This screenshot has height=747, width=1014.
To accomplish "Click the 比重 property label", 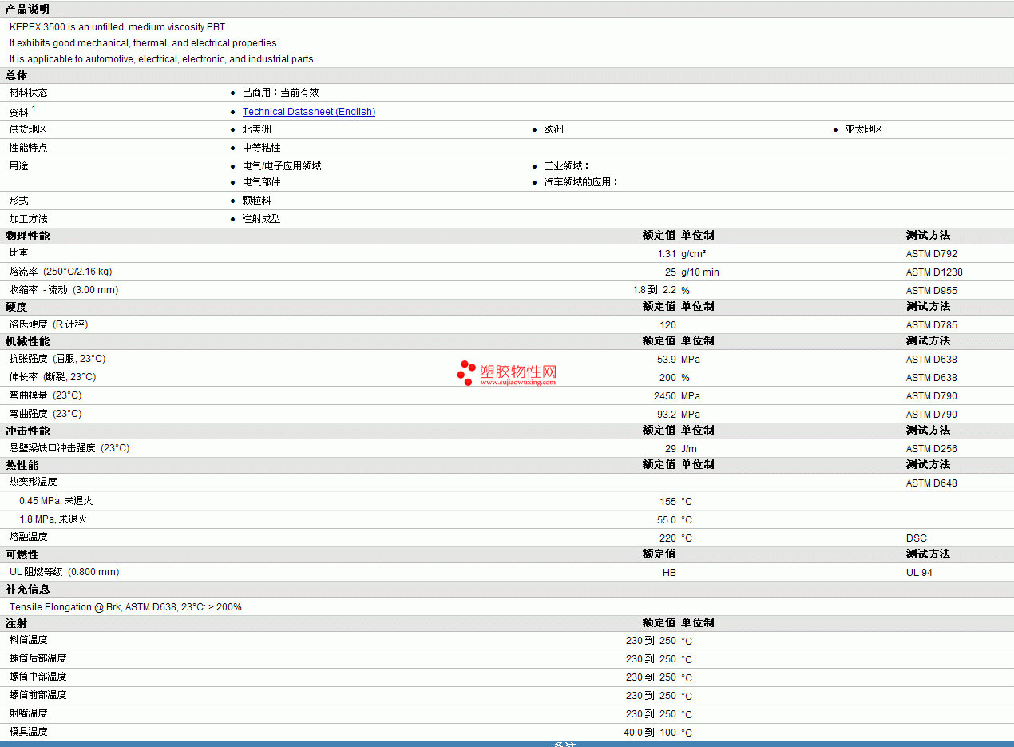I will 19,252.
